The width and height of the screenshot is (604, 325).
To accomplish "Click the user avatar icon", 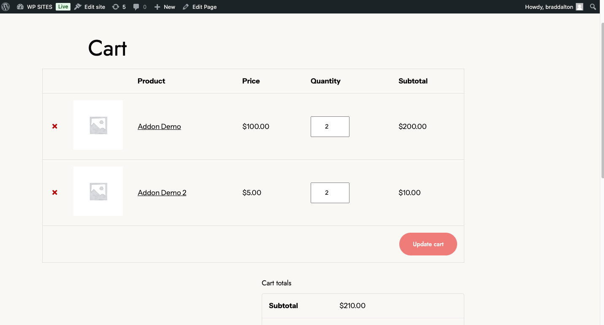I will pyautogui.click(x=580, y=7).
